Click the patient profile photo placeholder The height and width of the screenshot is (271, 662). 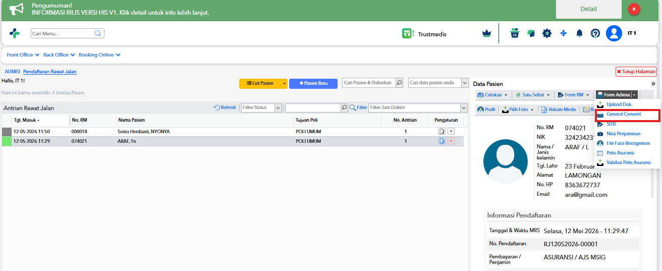(506, 161)
